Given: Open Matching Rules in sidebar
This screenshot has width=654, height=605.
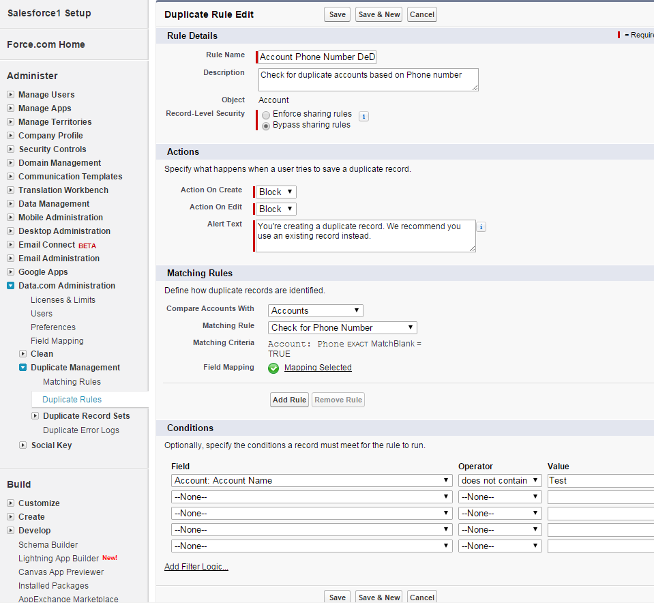Looking at the screenshot, I should (x=72, y=382).
